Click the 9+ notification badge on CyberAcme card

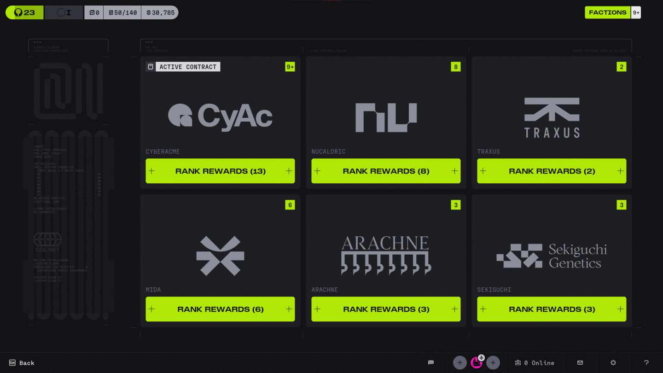tap(290, 67)
